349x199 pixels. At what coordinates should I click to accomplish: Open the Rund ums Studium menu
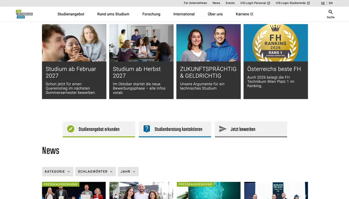pyautogui.click(x=113, y=14)
